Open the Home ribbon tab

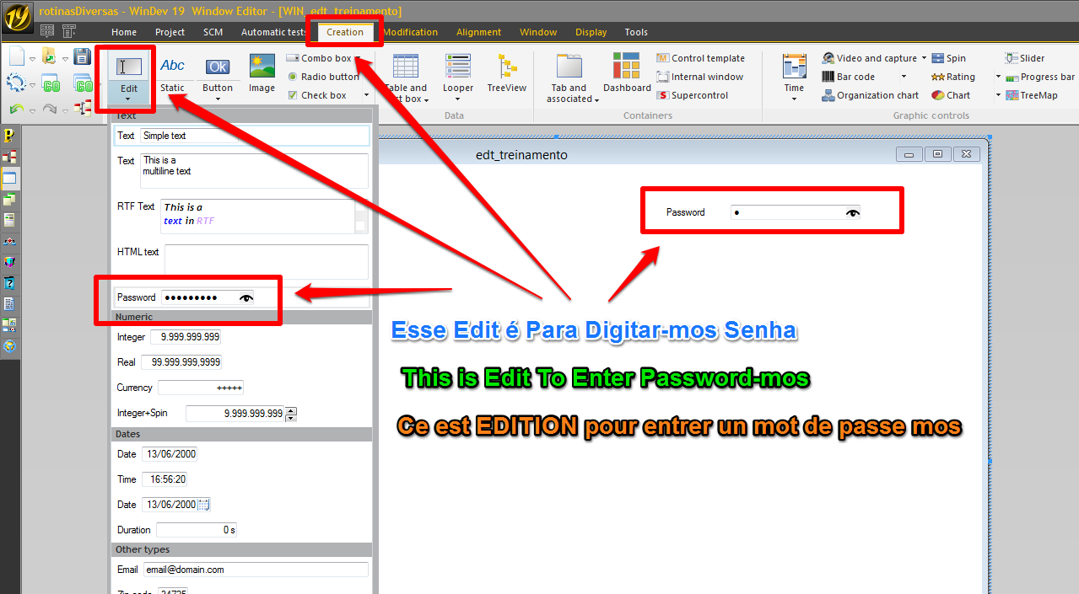coord(124,32)
